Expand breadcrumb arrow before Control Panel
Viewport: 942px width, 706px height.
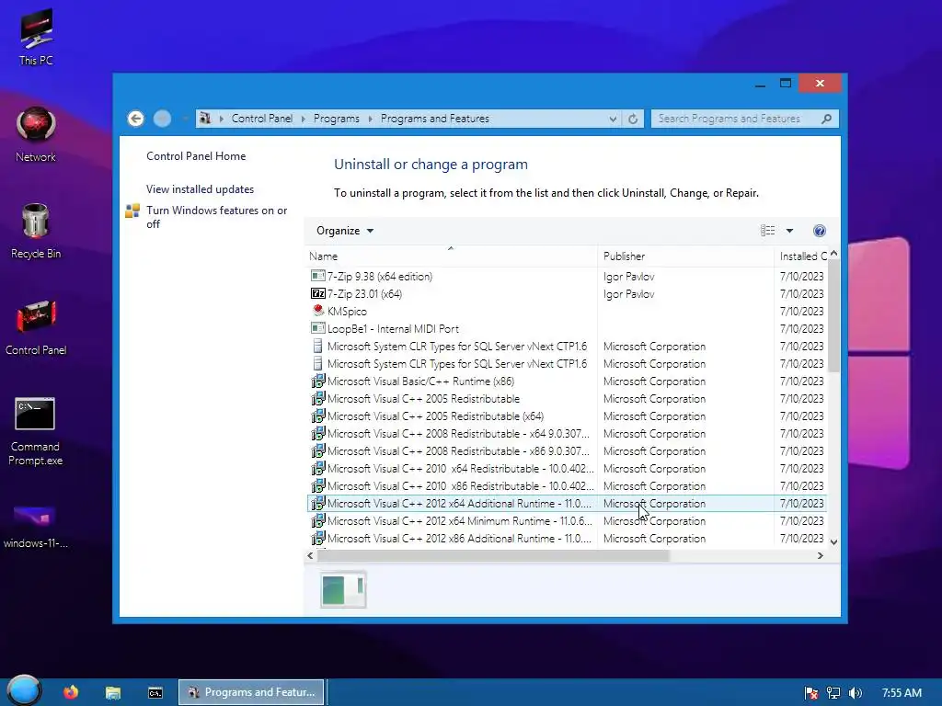221,119
